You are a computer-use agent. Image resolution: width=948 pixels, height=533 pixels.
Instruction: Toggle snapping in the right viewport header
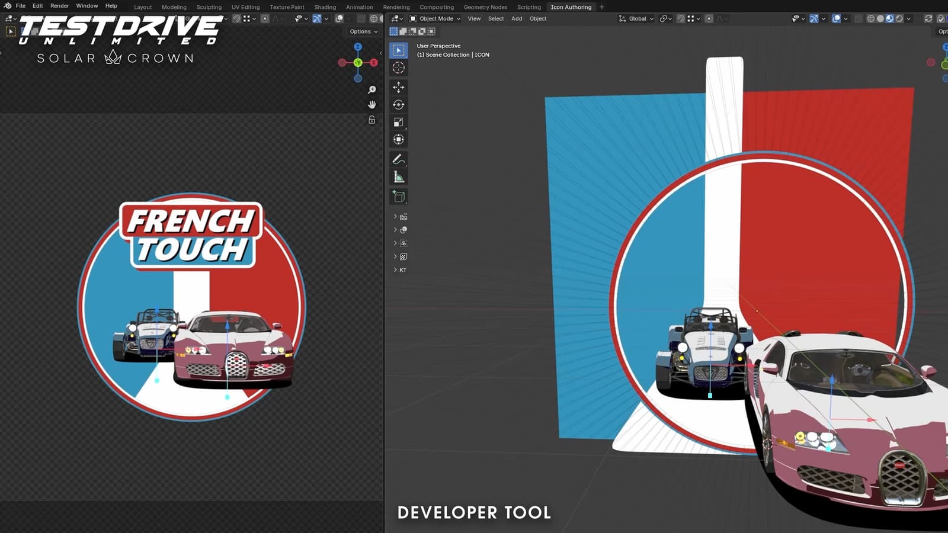point(681,18)
